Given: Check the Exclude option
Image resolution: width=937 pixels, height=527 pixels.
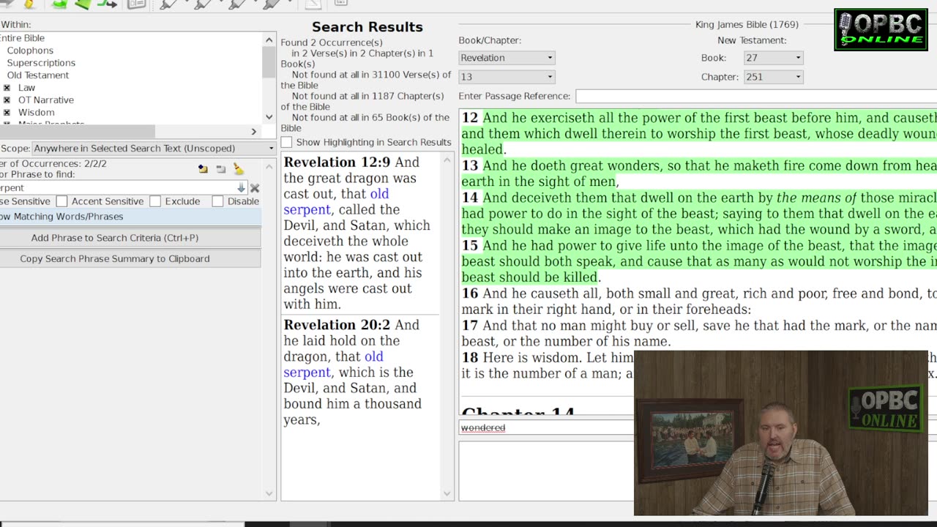Looking at the screenshot, I should pos(155,201).
